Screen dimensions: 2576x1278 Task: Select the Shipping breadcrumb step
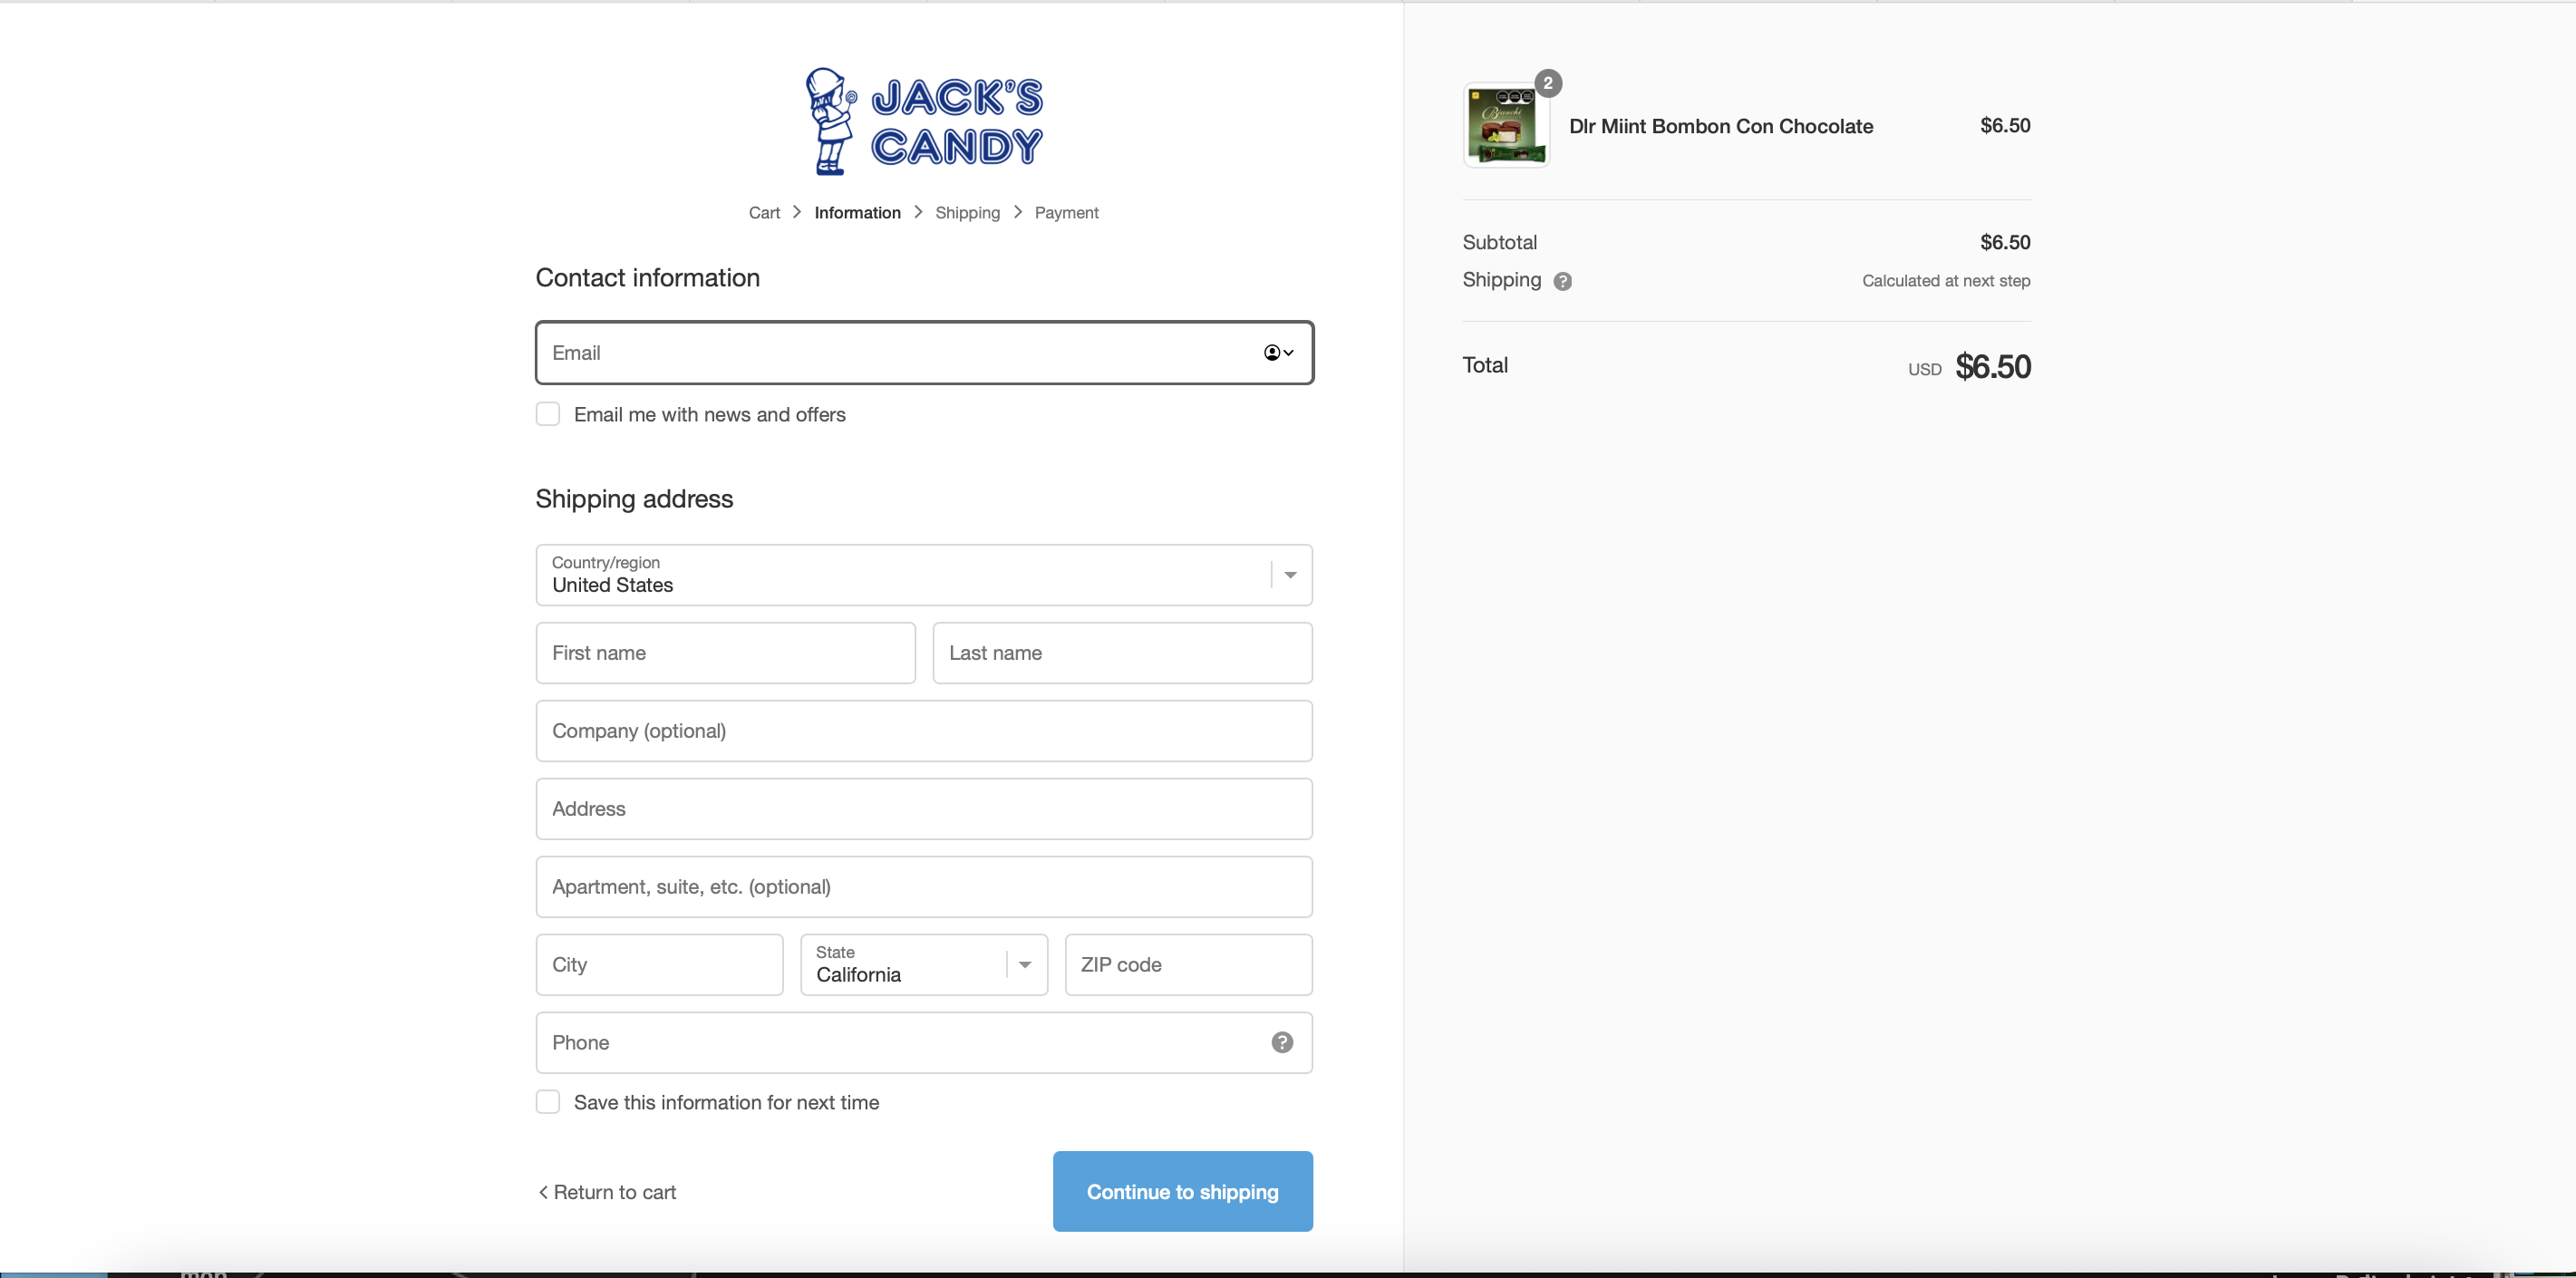tap(967, 213)
